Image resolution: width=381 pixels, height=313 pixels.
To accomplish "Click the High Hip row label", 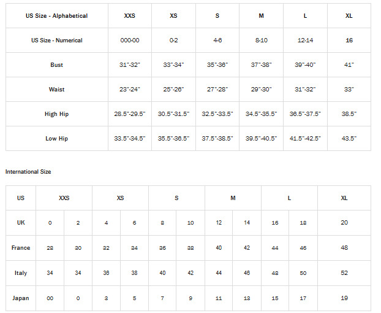I will [56, 114].
